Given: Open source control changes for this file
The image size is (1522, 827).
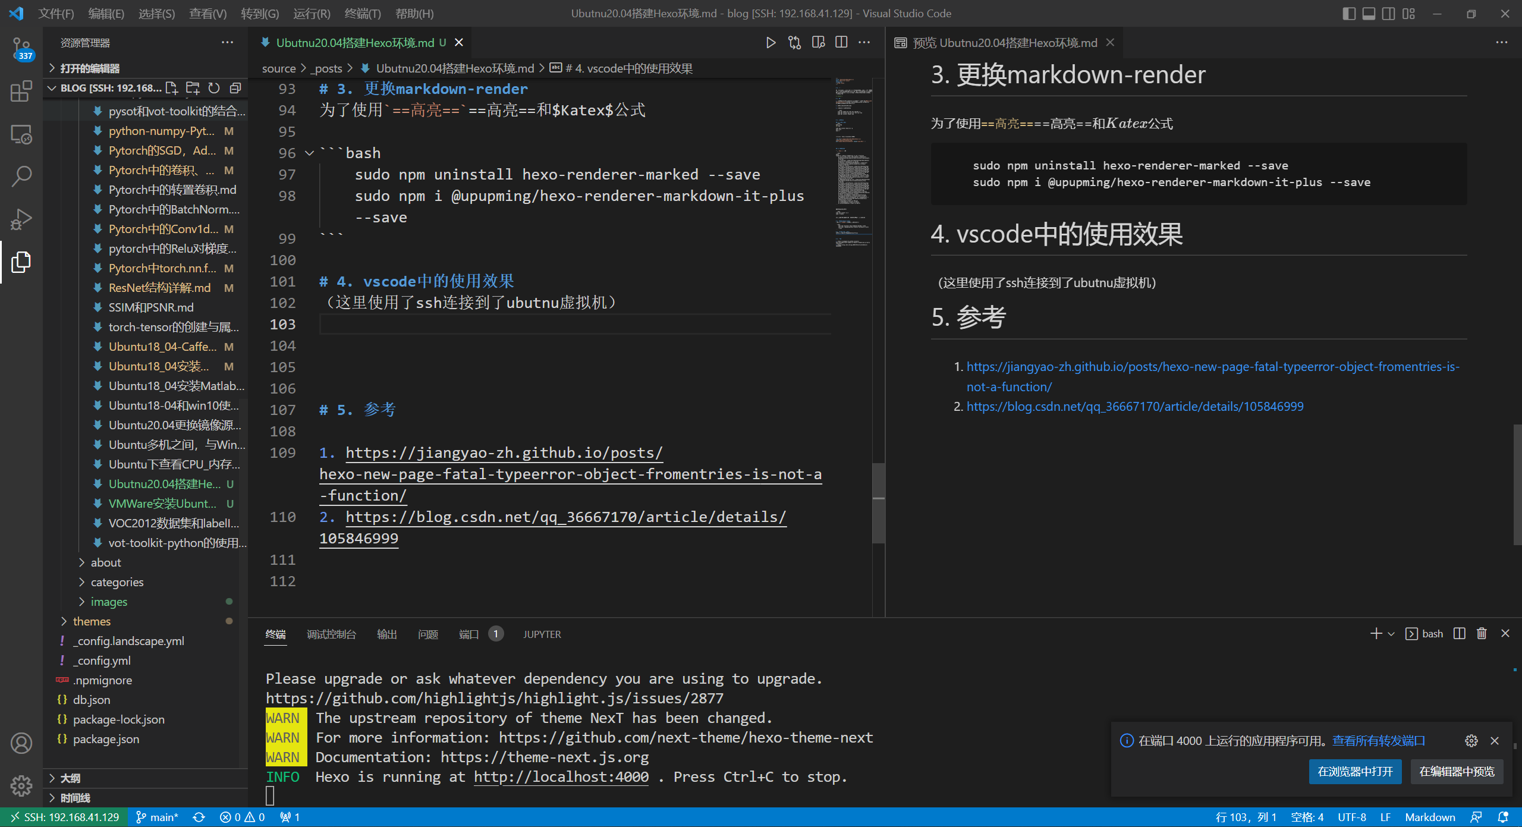Looking at the screenshot, I should pyautogui.click(x=794, y=43).
